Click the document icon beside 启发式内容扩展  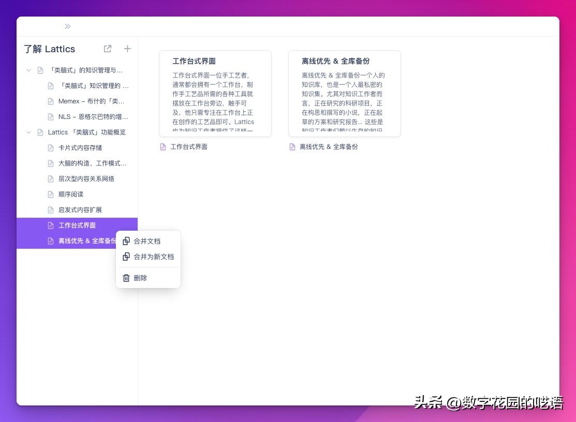pos(51,210)
